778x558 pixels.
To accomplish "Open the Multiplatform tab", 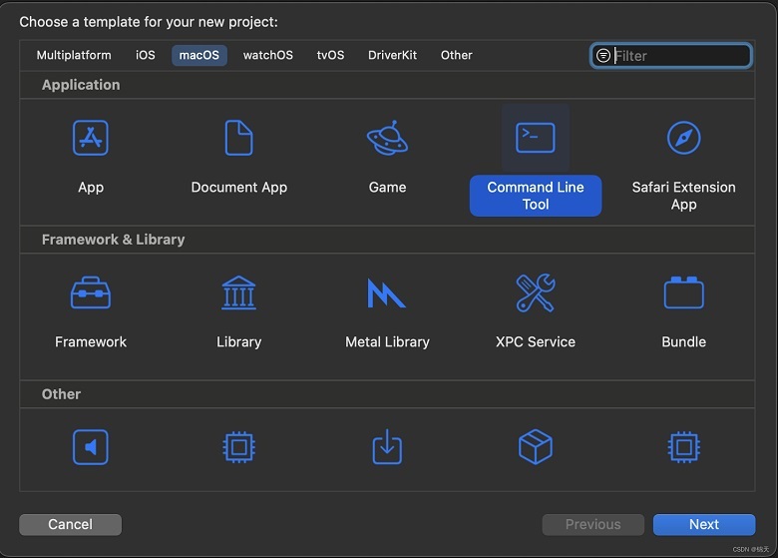I will tap(74, 55).
